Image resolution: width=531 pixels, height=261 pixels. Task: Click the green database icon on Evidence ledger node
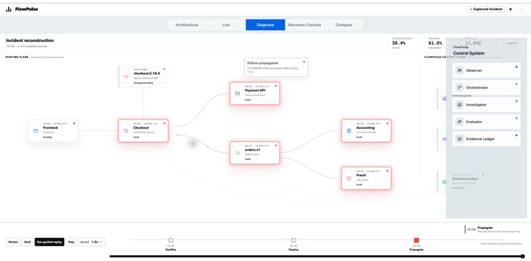pos(445,182)
